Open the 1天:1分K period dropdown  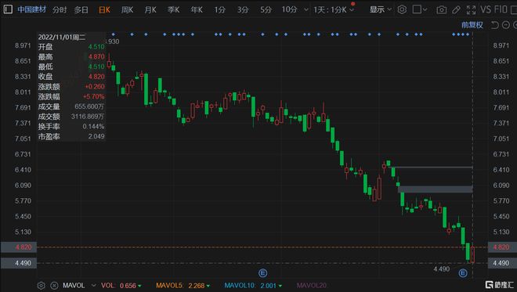334,10
